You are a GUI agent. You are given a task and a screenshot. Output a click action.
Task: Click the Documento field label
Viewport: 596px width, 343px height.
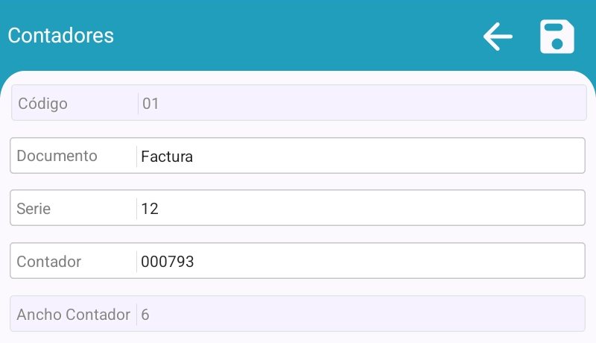pyautogui.click(x=57, y=156)
